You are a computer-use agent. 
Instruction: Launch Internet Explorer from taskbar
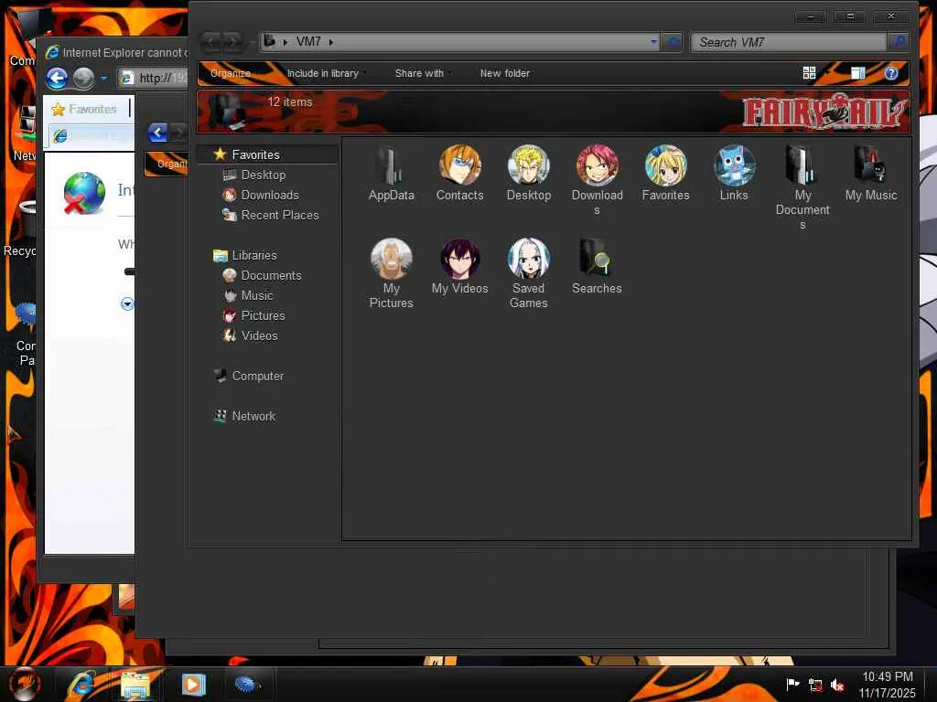pyautogui.click(x=81, y=684)
